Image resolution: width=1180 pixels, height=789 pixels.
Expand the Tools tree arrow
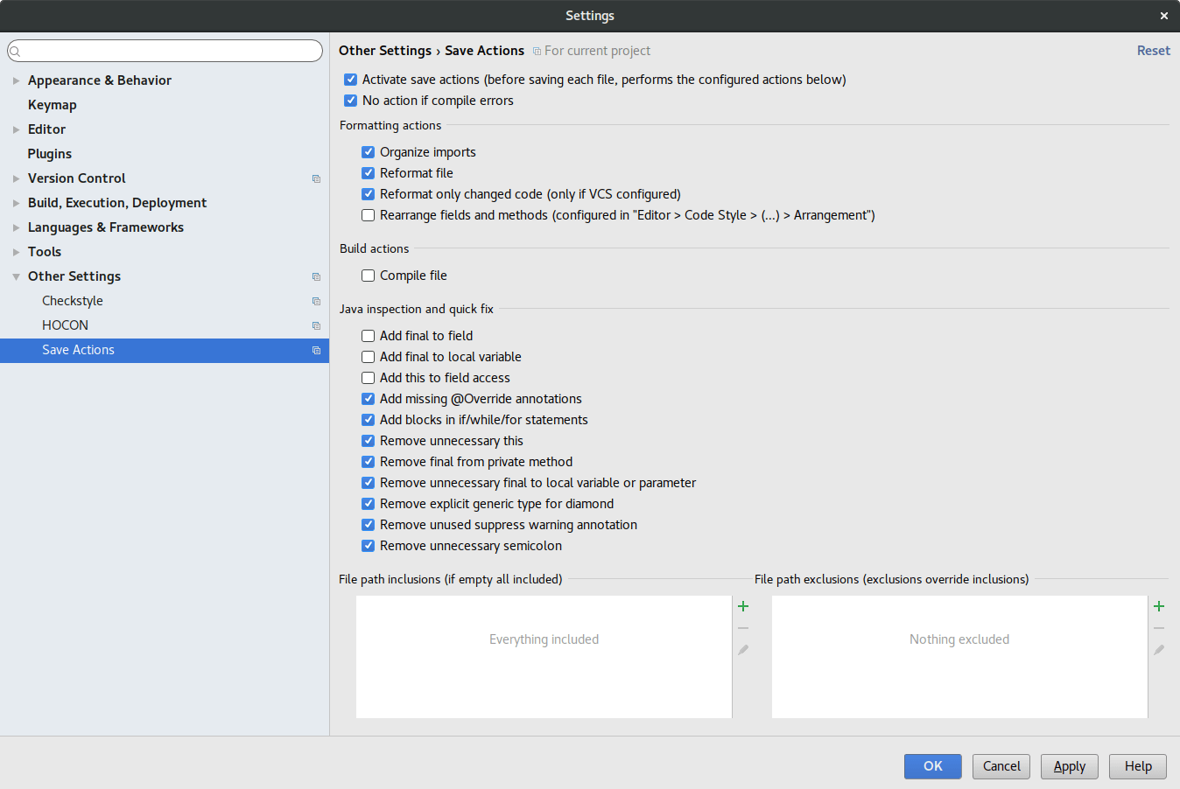pyautogui.click(x=16, y=252)
